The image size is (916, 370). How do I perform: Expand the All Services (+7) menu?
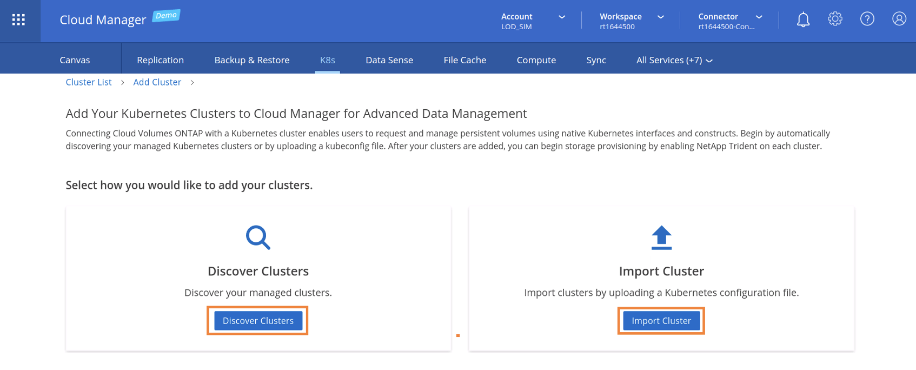coord(674,60)
